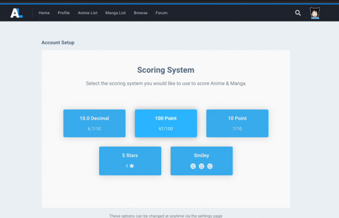This screenshot has height=218, width=339.
Task: Click the 7/10 example value
Action: 237,129
